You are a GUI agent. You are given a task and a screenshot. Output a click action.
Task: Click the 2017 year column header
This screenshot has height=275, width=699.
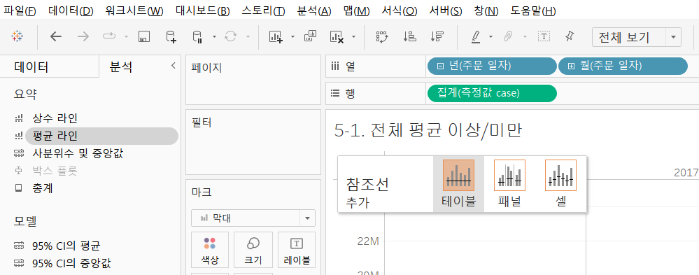tap(686, 173)
